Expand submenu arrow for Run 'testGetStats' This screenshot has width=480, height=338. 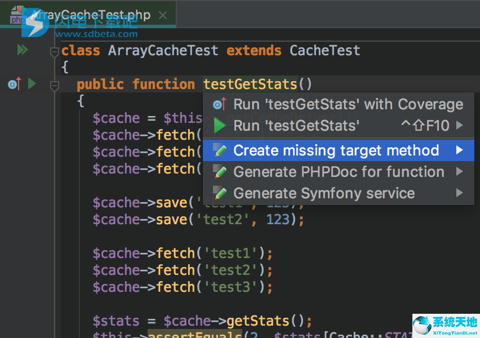pyautogui.click(x=459, y=125)
